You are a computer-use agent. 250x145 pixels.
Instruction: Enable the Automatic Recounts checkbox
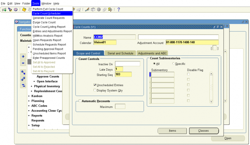click(x=80, y=101)
